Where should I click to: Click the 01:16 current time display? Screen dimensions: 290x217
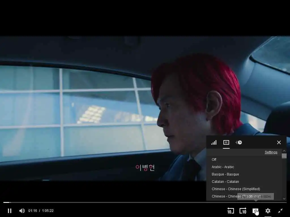[33, 211]
